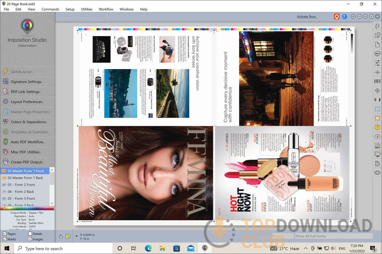Click the Activate Now link
This screenshot has width=382, height=254.
tap(307, 17)
